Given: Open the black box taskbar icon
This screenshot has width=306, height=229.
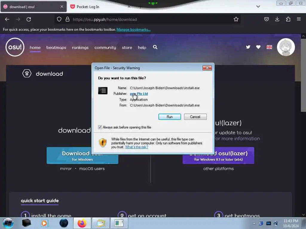Looking at the screenshot, I should pos(26,223).
